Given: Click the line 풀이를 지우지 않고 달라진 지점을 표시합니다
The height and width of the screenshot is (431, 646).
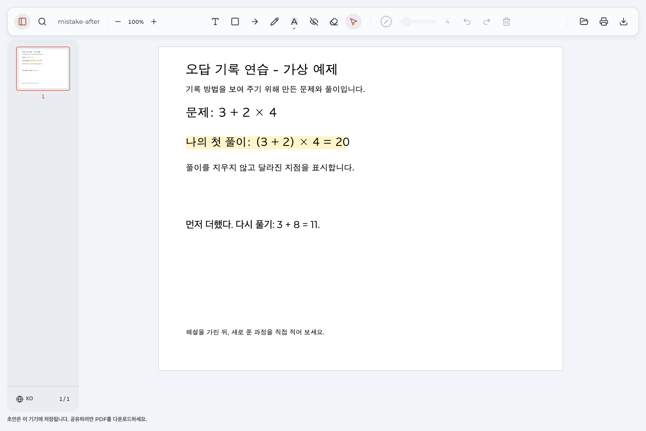Looking at the screenshot, I should (x=270, y=167).
